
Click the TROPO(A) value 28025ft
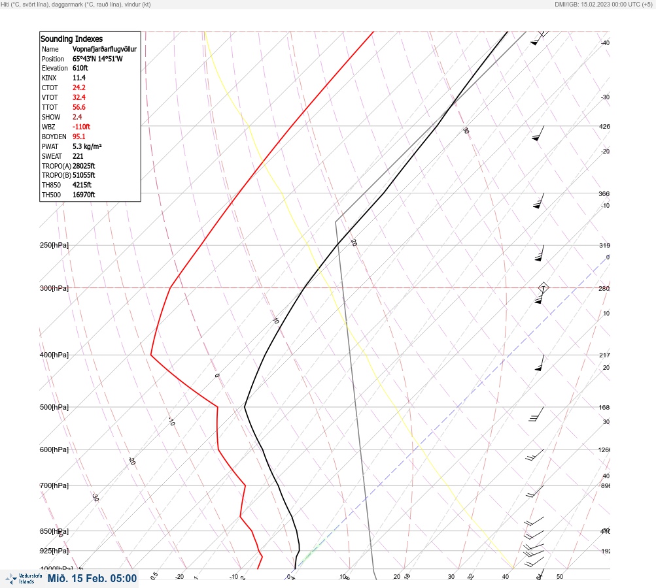click(x=84, y=166)
